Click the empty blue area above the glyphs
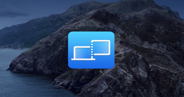The height and width of the screenshot is (97, 184). coord(91,36)
